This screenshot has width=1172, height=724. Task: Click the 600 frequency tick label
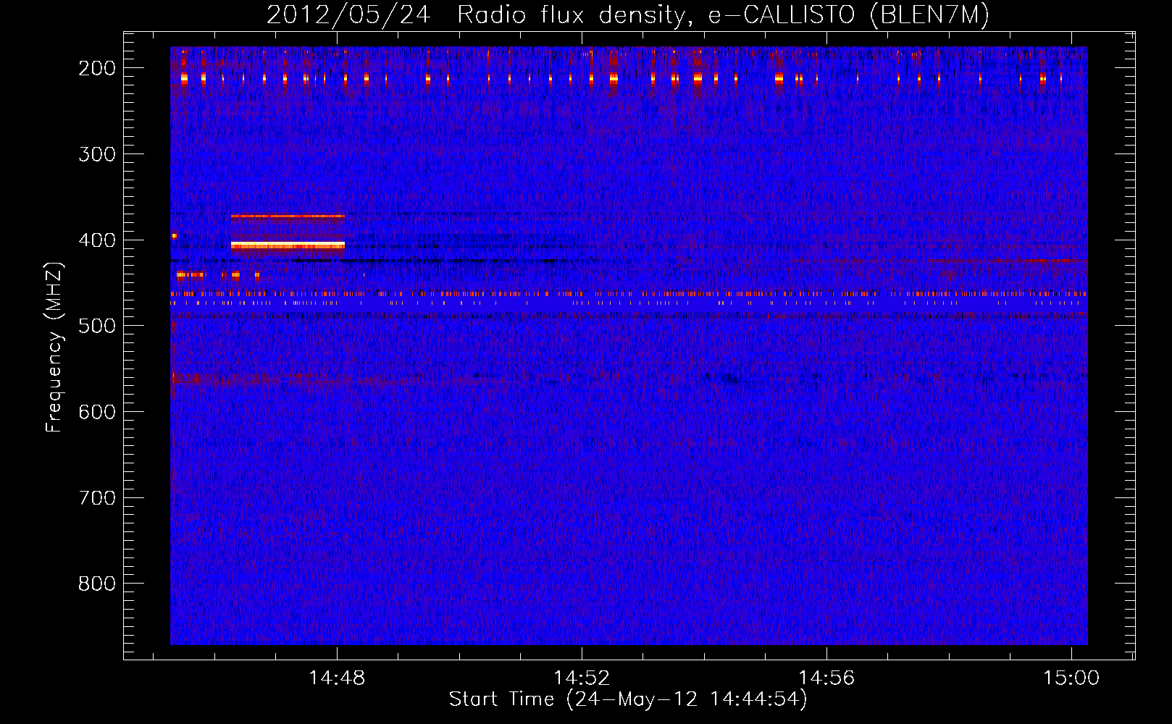[96, 412]
